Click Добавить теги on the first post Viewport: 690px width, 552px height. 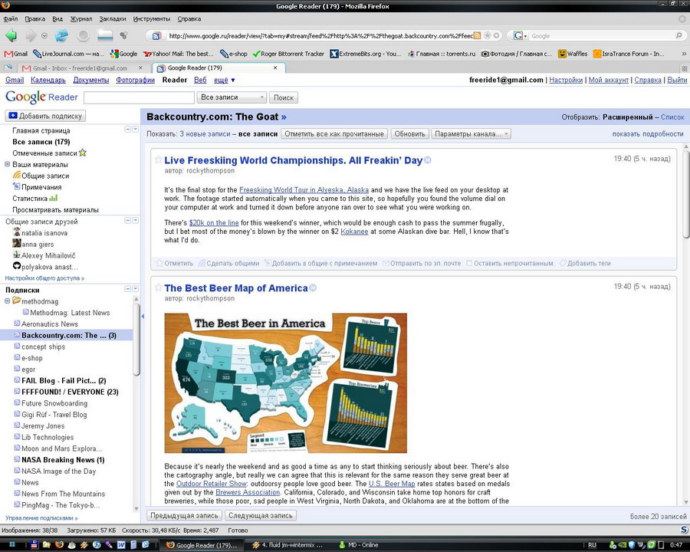point(585,263)
